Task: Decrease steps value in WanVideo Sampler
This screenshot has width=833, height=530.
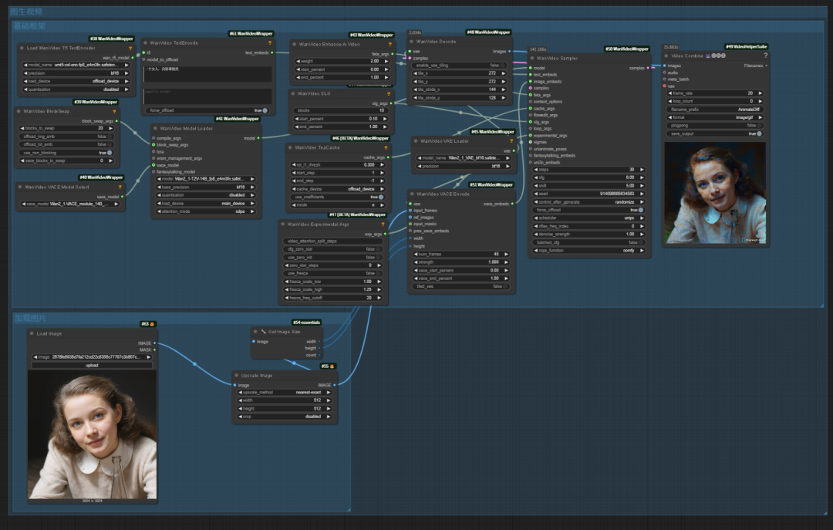Action: [x=535, y=170]
